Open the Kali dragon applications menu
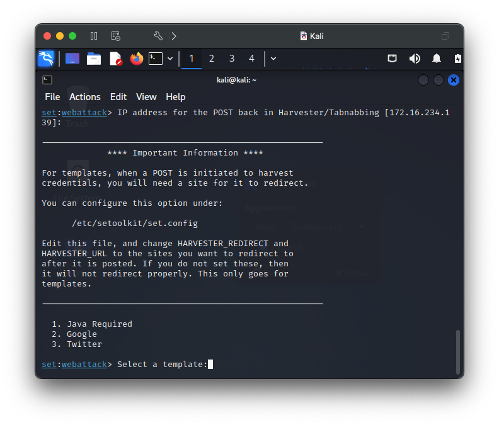499x425 pixels. pyautogui.click(x=46, y=59)
